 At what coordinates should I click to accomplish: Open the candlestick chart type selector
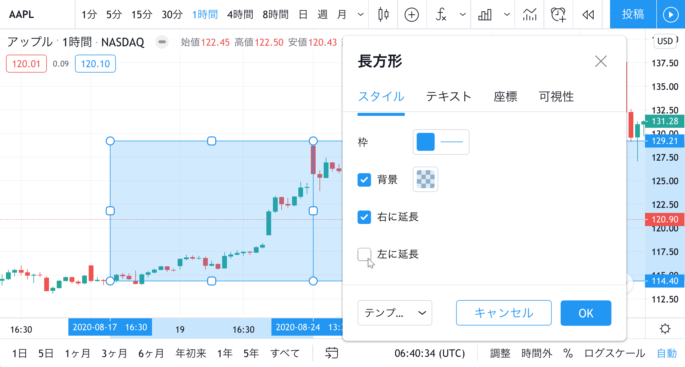point(383,14)
